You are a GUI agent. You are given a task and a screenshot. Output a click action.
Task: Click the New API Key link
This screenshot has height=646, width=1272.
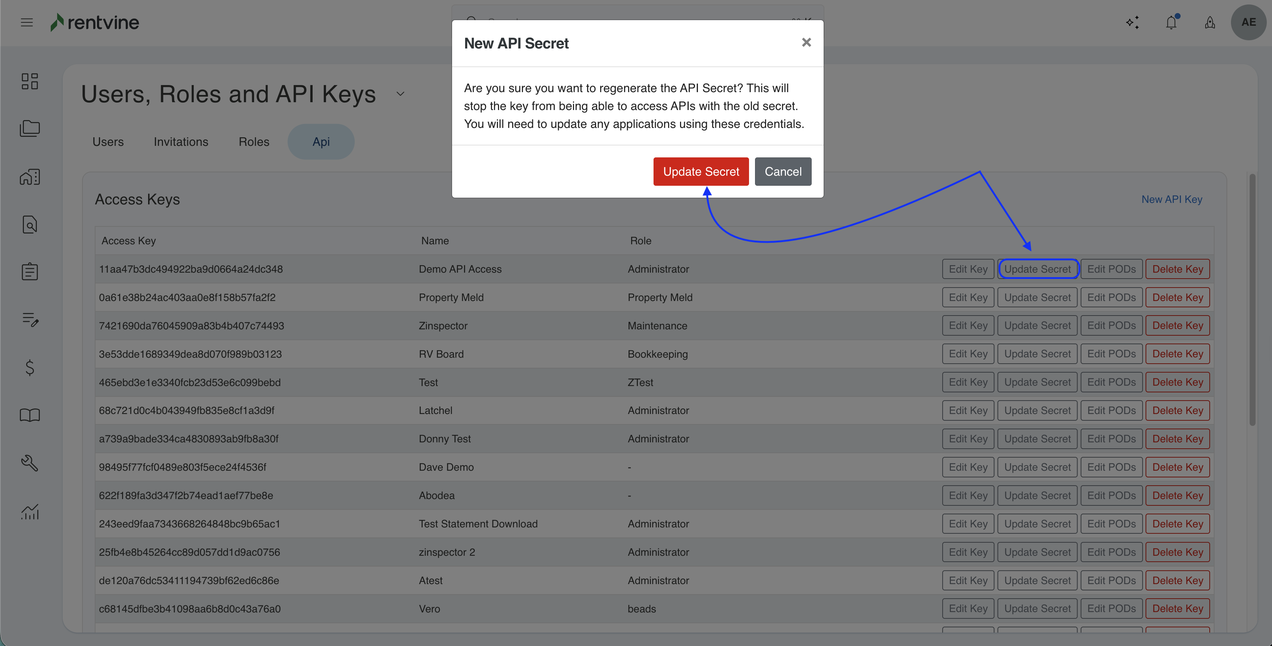point(1171,199)
